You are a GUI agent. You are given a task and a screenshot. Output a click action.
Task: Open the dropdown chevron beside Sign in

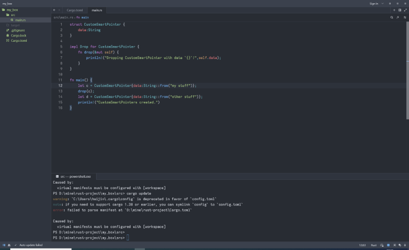[382, 4]
